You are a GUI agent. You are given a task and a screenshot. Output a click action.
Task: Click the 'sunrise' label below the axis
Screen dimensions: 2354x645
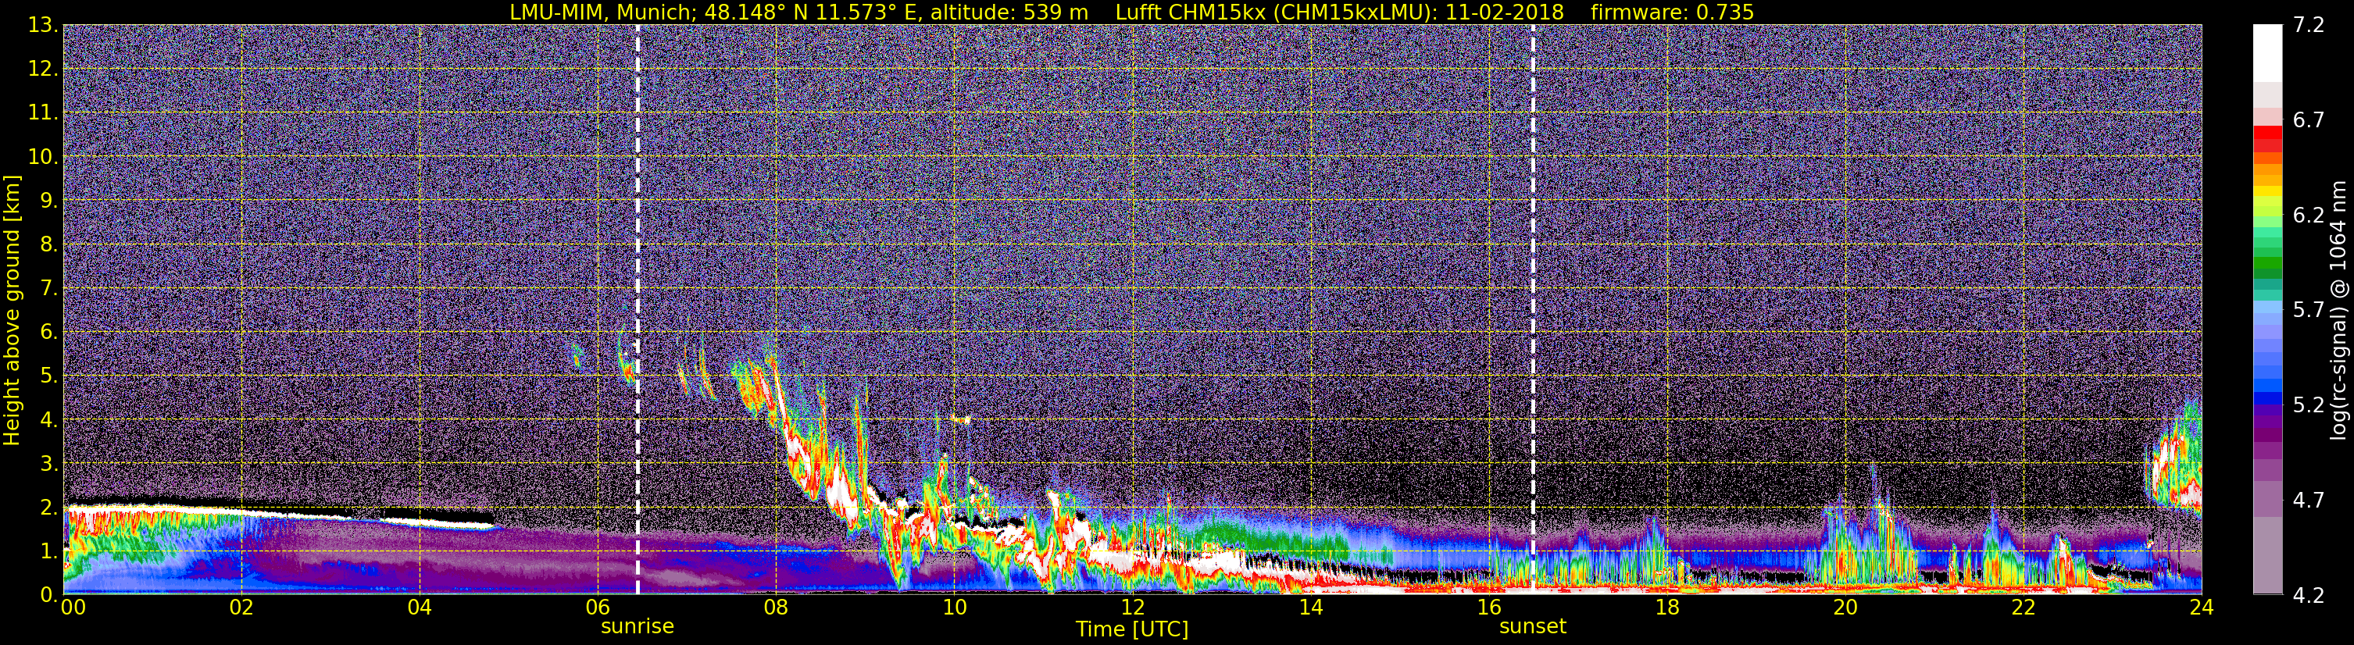(637, 627)
